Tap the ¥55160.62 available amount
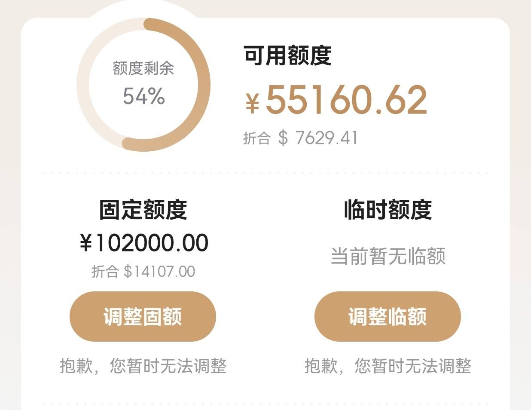This screenshot has height=410, width=531. (336, 100)
